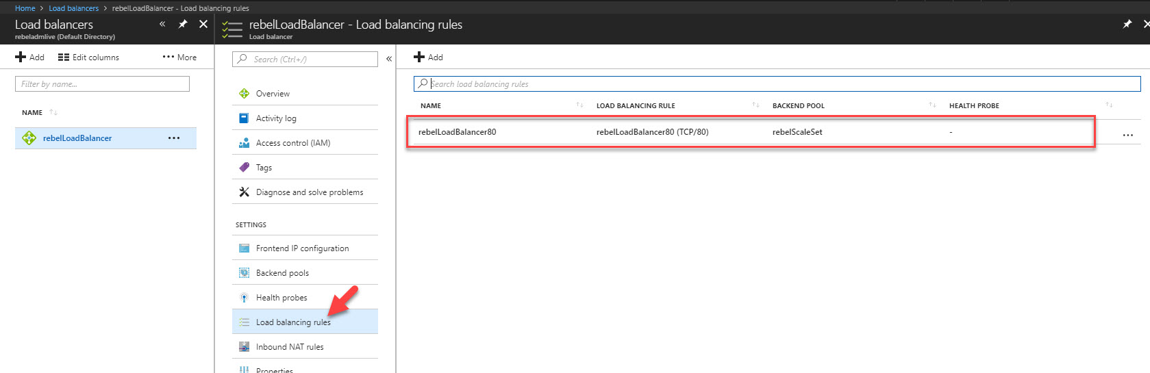Click the Properties bars icon
The width and height of the screenshot is (1150, 373).
[x=244, y=370]
